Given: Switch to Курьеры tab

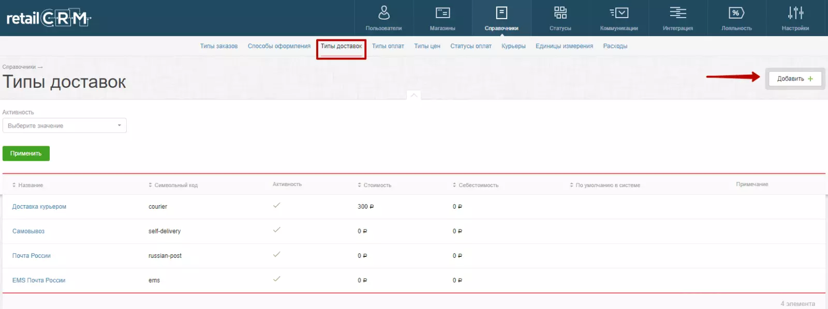Looking at the screenshot, I should [x=513, y=46].
